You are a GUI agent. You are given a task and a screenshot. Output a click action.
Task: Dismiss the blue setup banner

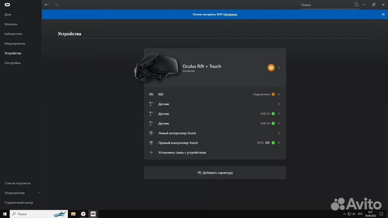click(383, 15)
